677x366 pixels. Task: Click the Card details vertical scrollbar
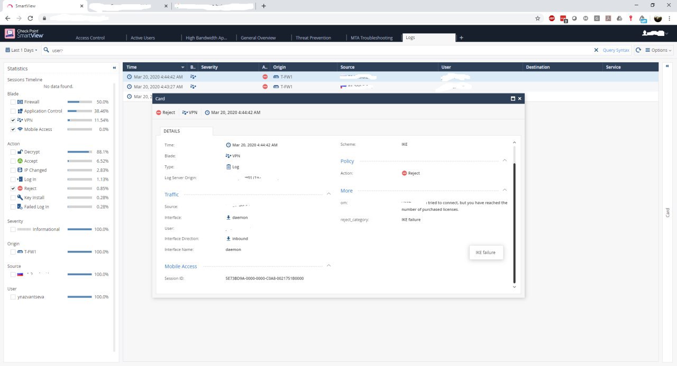pyautogui.click(x=514, y=222)
